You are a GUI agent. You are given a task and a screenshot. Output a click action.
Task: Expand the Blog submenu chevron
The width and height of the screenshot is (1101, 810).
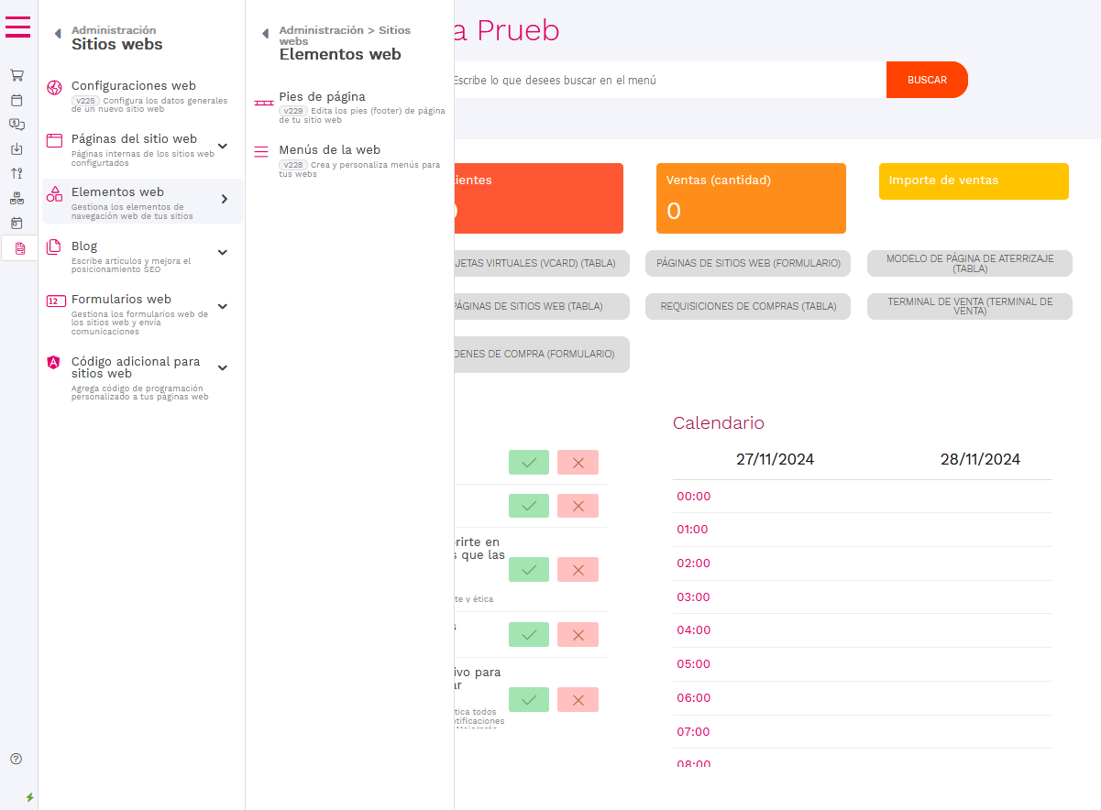point(222,252)
